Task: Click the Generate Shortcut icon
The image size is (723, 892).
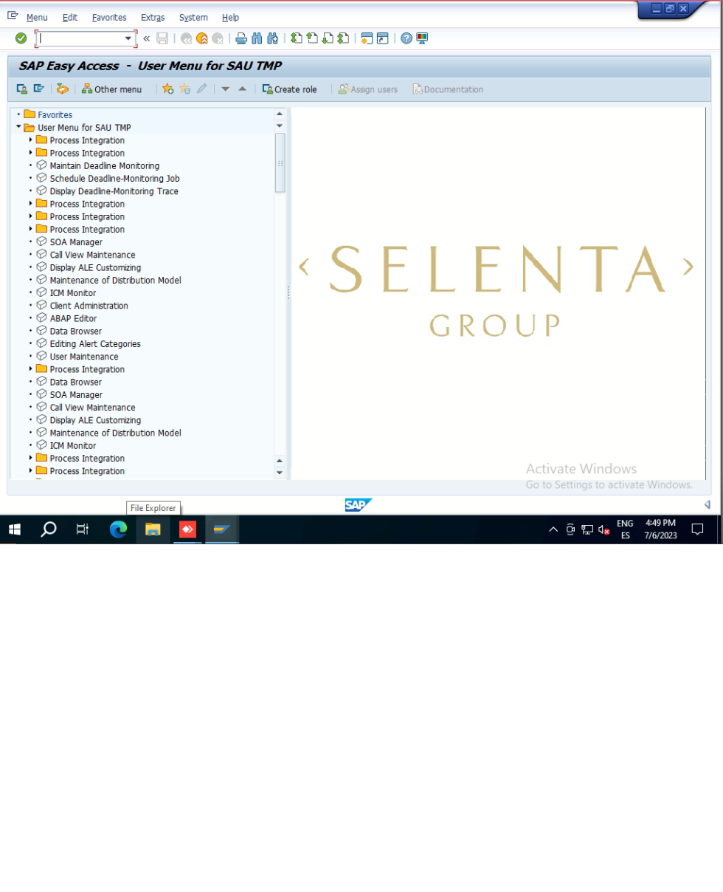Action: 382,38
